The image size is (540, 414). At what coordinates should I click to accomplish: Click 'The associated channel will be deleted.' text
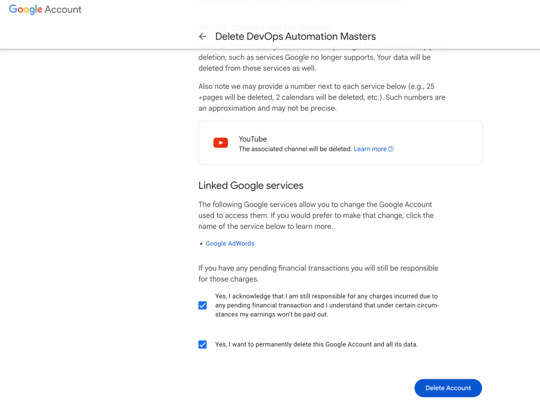click(x=295, y=149)
